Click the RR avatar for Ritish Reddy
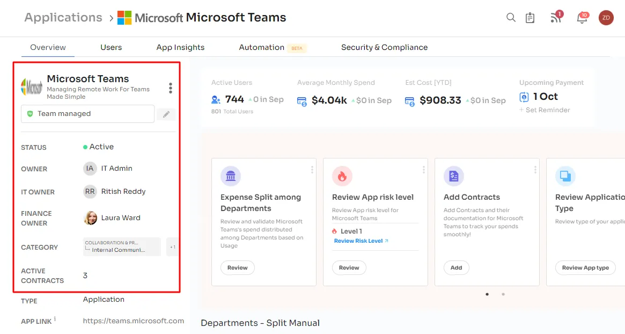Screen dimensions: 625x334 90,192
